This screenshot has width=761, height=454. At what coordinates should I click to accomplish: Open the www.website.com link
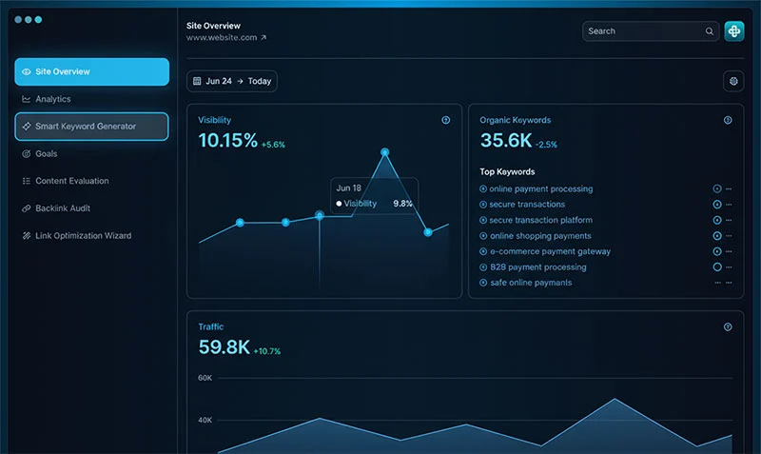(x=226, y=38)
